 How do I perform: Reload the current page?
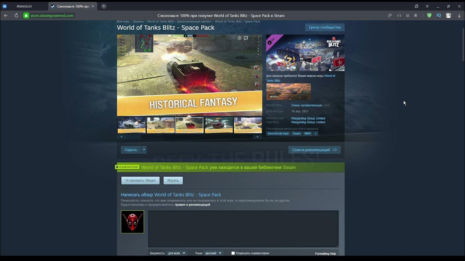click(16, 16)
